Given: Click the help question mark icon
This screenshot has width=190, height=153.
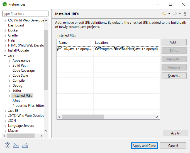Looking at the screenshot, I should 8,145.
